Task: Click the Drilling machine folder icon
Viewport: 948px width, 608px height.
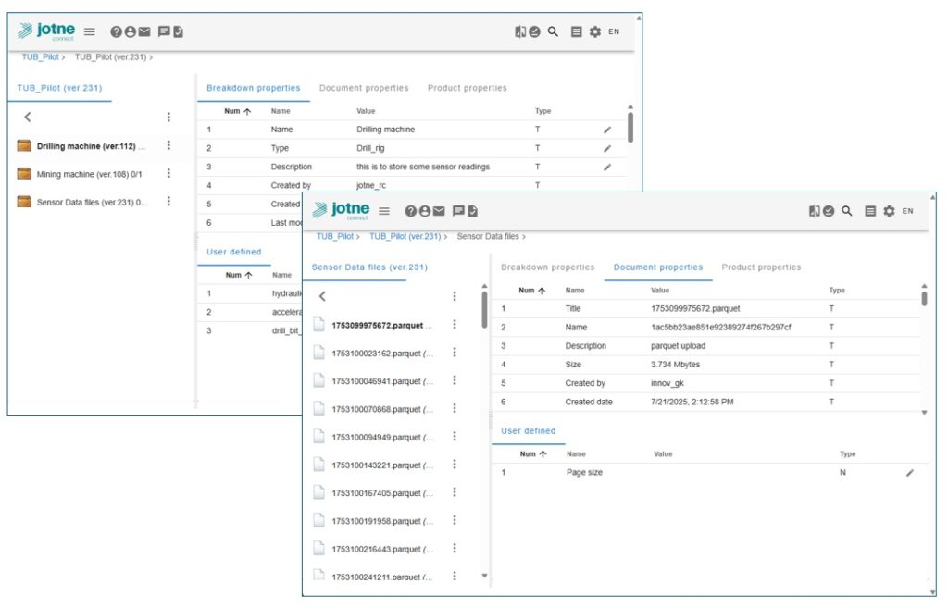Action: (x=25, y=146)
